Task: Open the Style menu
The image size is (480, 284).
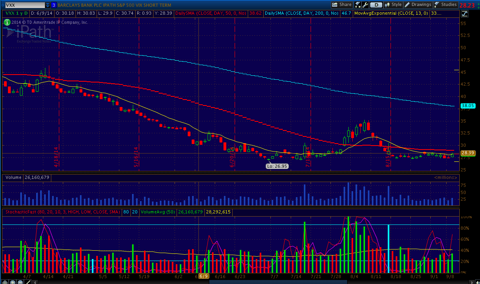Action: pyautogui.click(x=393, y=5)
